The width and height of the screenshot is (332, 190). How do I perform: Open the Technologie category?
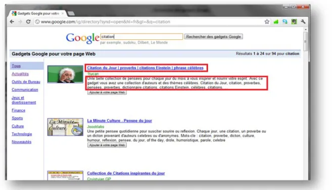[x=22, y=134]
